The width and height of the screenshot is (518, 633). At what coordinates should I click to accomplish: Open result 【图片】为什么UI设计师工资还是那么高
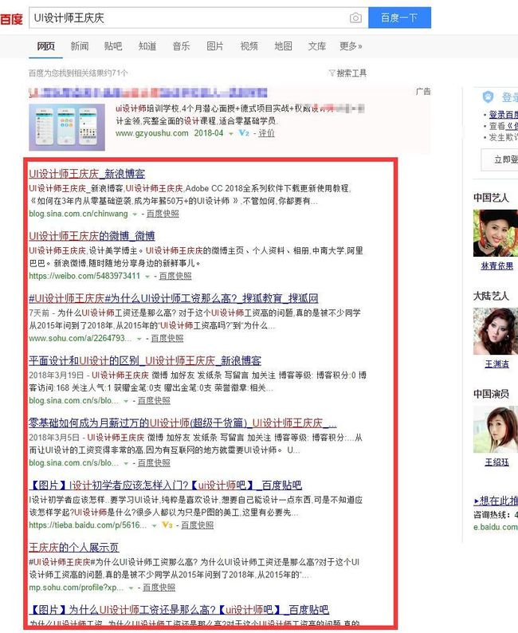tap(179, 610)
